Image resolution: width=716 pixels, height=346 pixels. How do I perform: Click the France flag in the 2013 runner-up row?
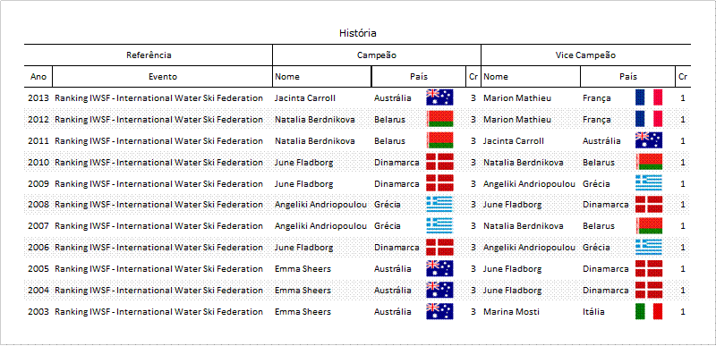pos(648,97)
